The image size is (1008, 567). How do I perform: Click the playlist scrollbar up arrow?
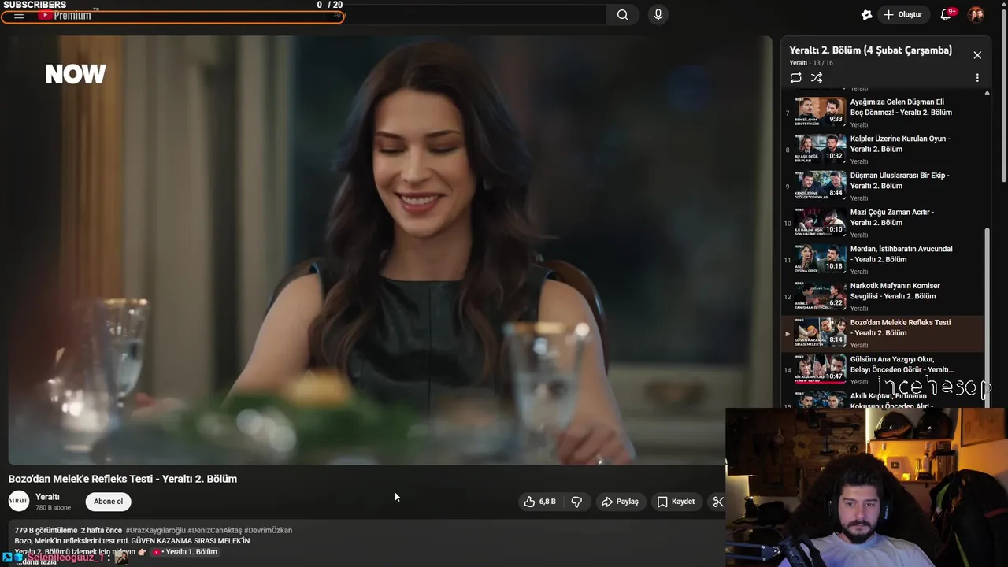point(988,92)
